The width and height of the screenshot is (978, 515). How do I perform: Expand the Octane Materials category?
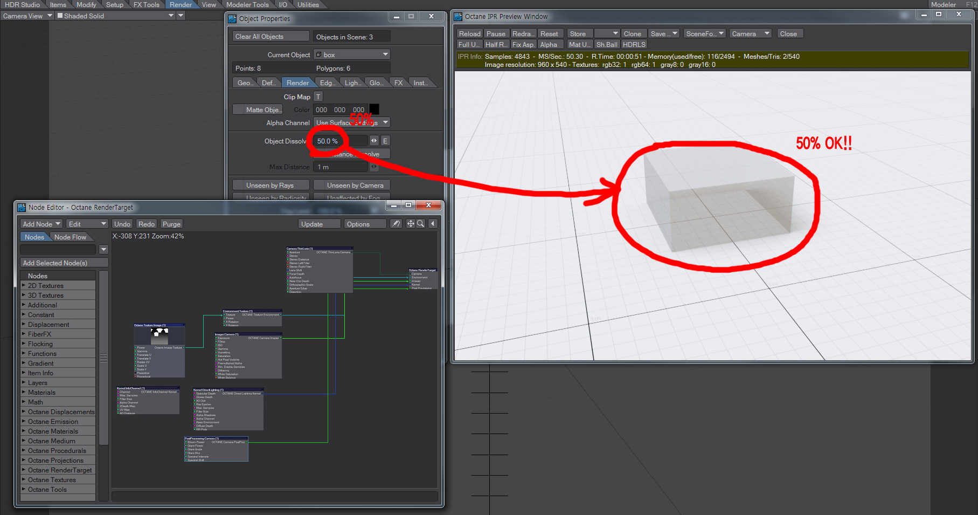tap(23, 431)
